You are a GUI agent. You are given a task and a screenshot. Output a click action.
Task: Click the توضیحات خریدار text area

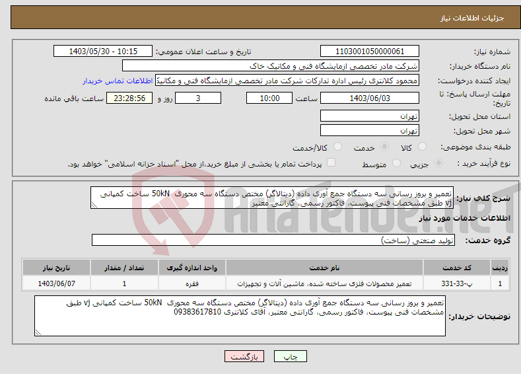(240, 316)
